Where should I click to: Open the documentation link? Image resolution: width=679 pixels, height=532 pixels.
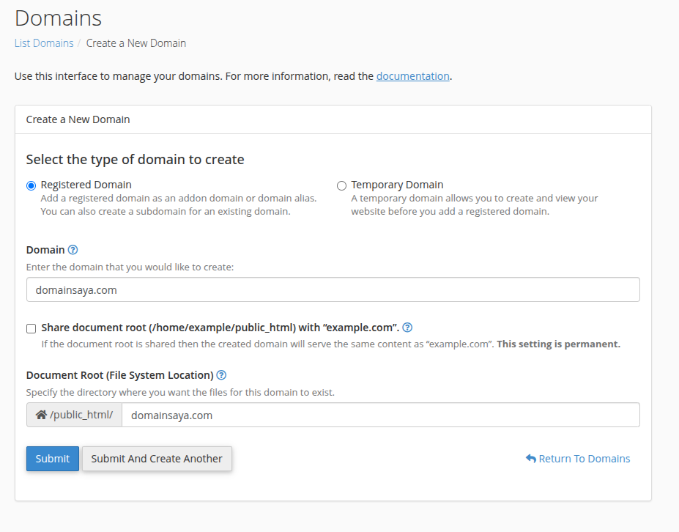412,75
